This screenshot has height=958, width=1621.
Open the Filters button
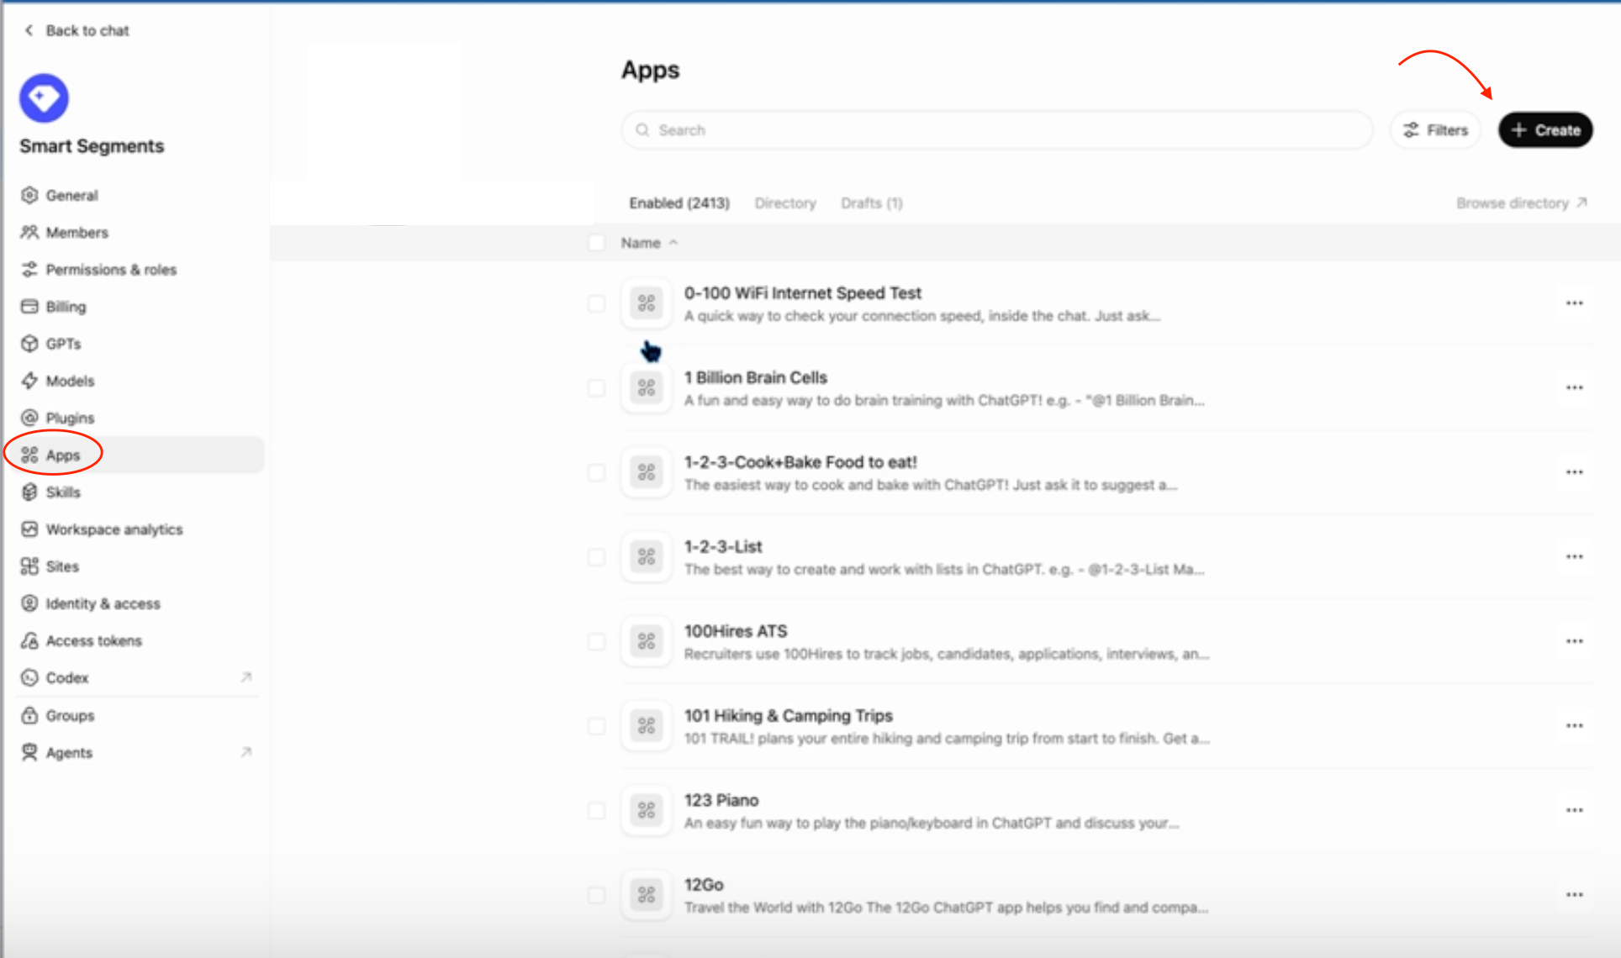(x=1435, y=130)
